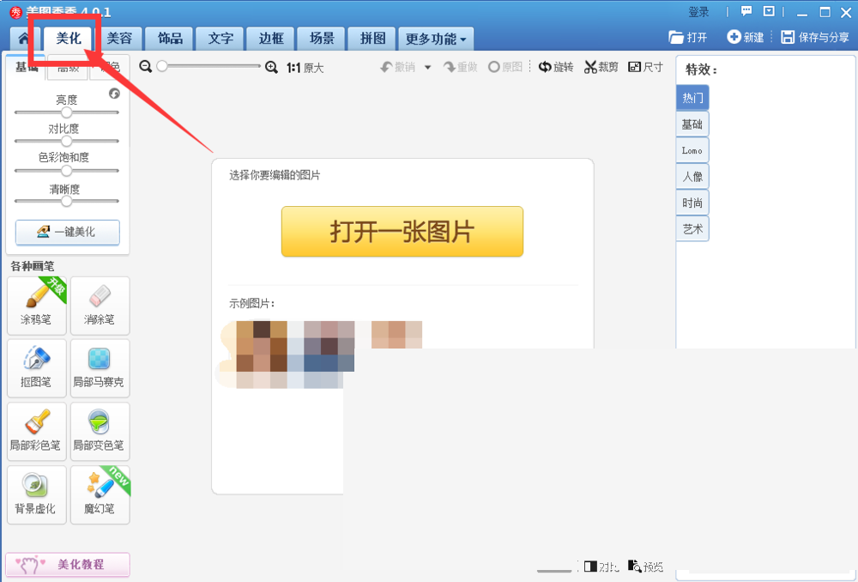Open the 局部变色笔 color change tool
This screenshot has height=582, width=858.
pyautogui.click(x=100, y=432)
